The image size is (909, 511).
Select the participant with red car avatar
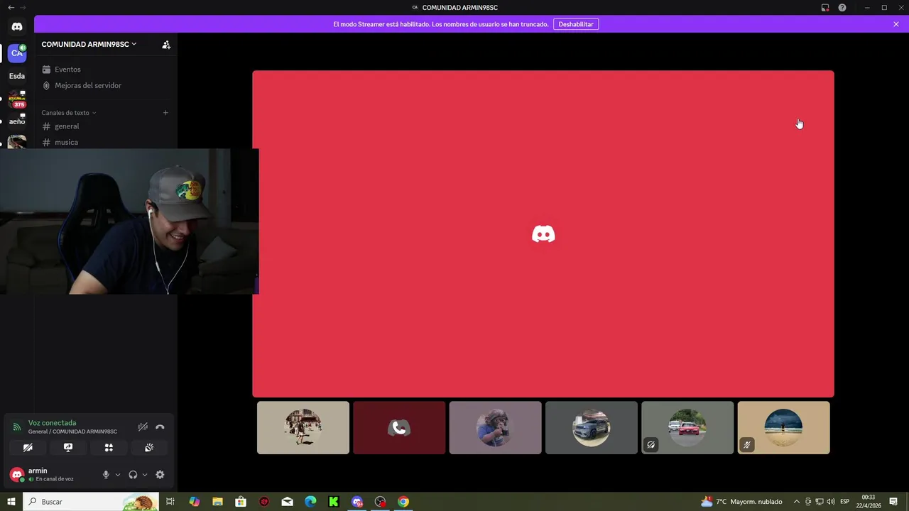(x=687, y=428)
